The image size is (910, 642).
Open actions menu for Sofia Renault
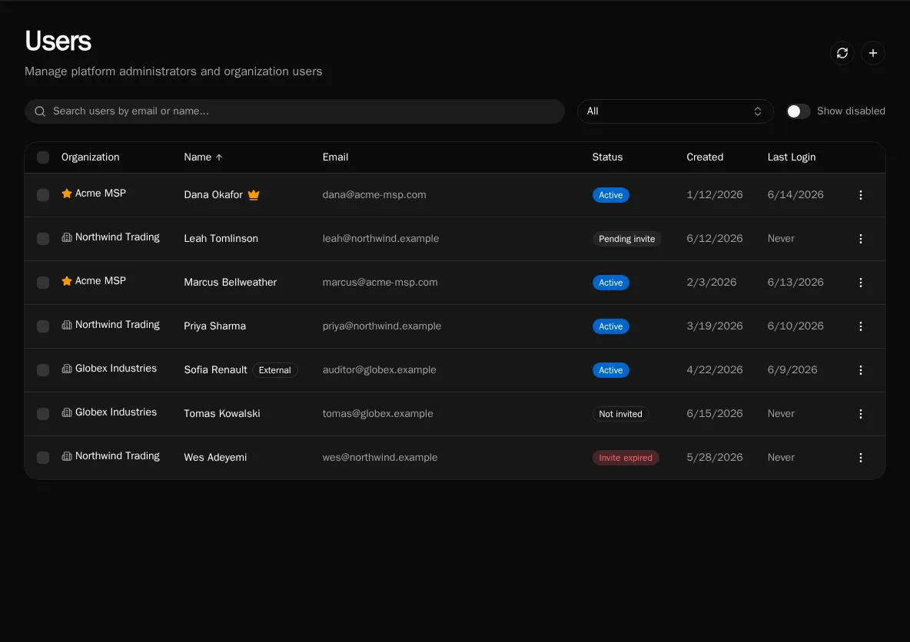point(861,370)
